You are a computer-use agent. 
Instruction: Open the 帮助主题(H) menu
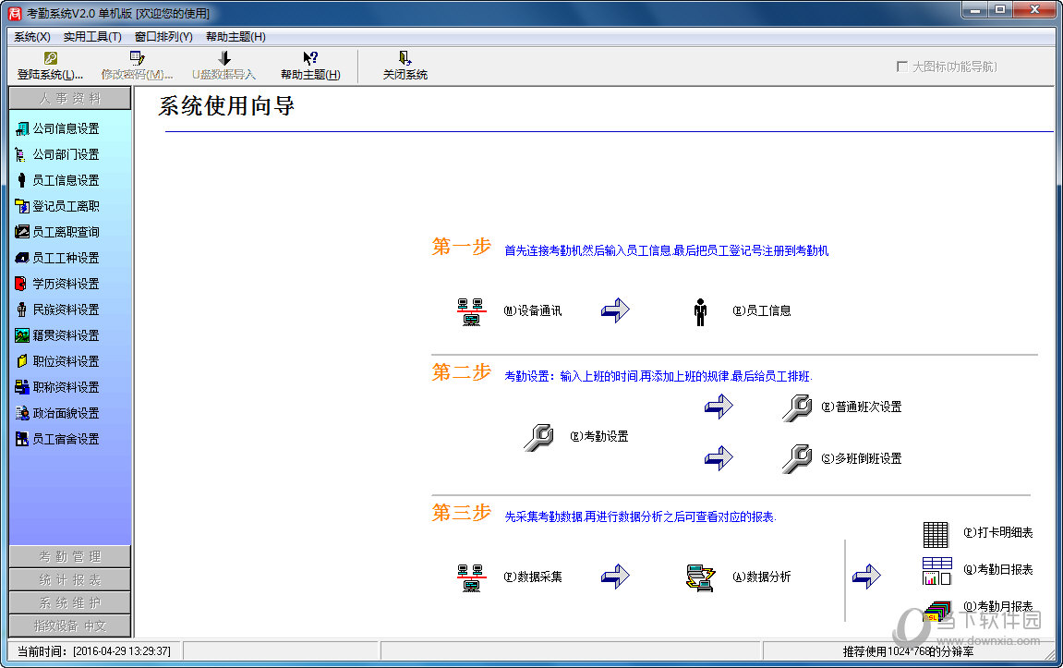[x=236, y=37]
